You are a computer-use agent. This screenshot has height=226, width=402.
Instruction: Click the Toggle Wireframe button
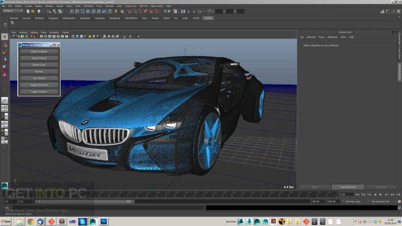pos(39,85)
